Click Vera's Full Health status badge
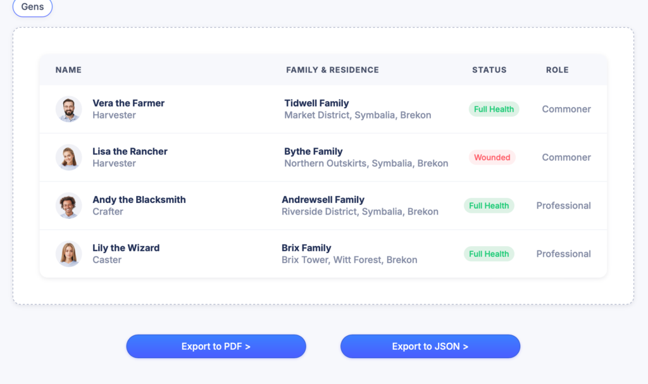The width and height of the screenshot is (648, 384). point(494,109)
